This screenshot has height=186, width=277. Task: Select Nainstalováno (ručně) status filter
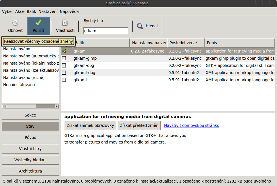click(x=30, y=77)
